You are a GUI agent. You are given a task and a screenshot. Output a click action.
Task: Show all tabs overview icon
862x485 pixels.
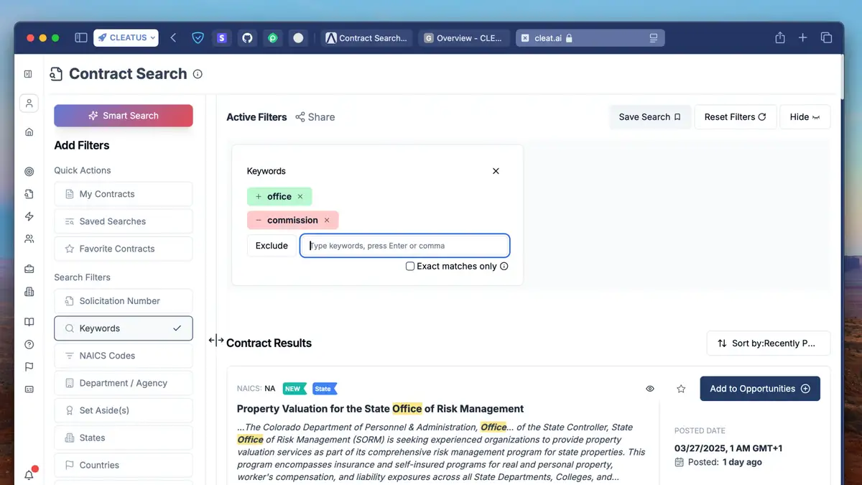[x=826, y=38]
